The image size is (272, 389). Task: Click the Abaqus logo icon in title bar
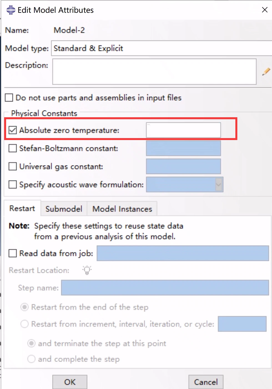click(x=11, y=10)
